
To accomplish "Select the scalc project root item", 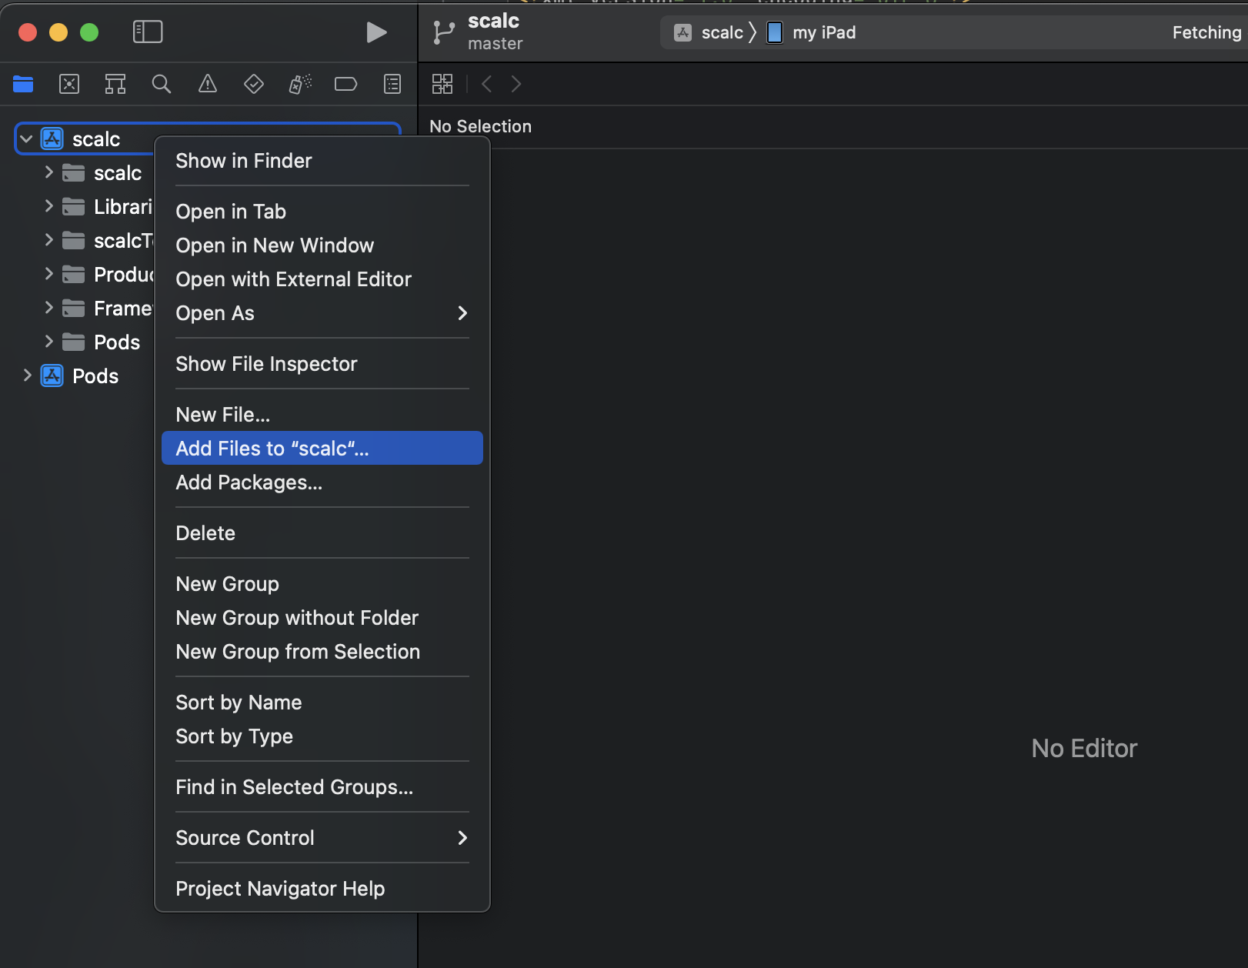I will (96, 139).
